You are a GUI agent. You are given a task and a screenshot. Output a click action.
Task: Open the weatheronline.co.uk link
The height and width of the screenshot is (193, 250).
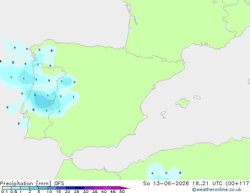point(217,189)
